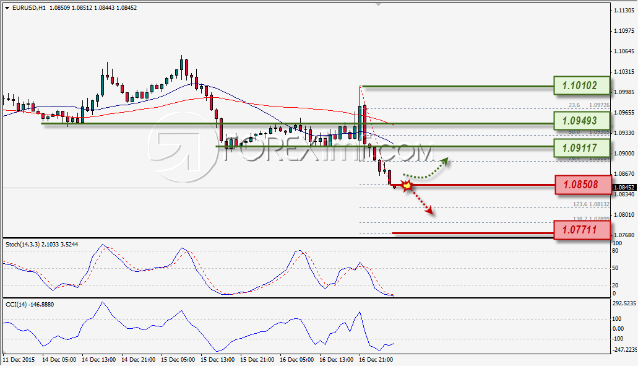The image size is (638, 366).
Task: Select the 1.10102 green resistance label
Action: [x=582, y=86]
